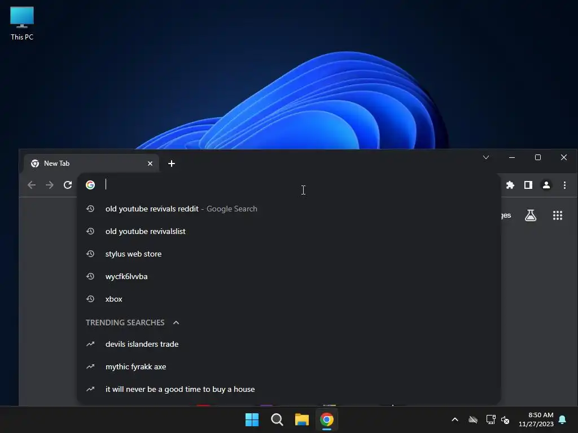Viewport: 578px width, 433px height.
Task: Open Chrome tab search dropdown chevron
Action: pos(486,158)
